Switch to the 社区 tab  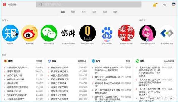click(115, 12)
